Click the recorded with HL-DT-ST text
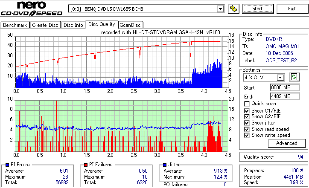This screenshot has height=188, width=309. click(160, 32)
